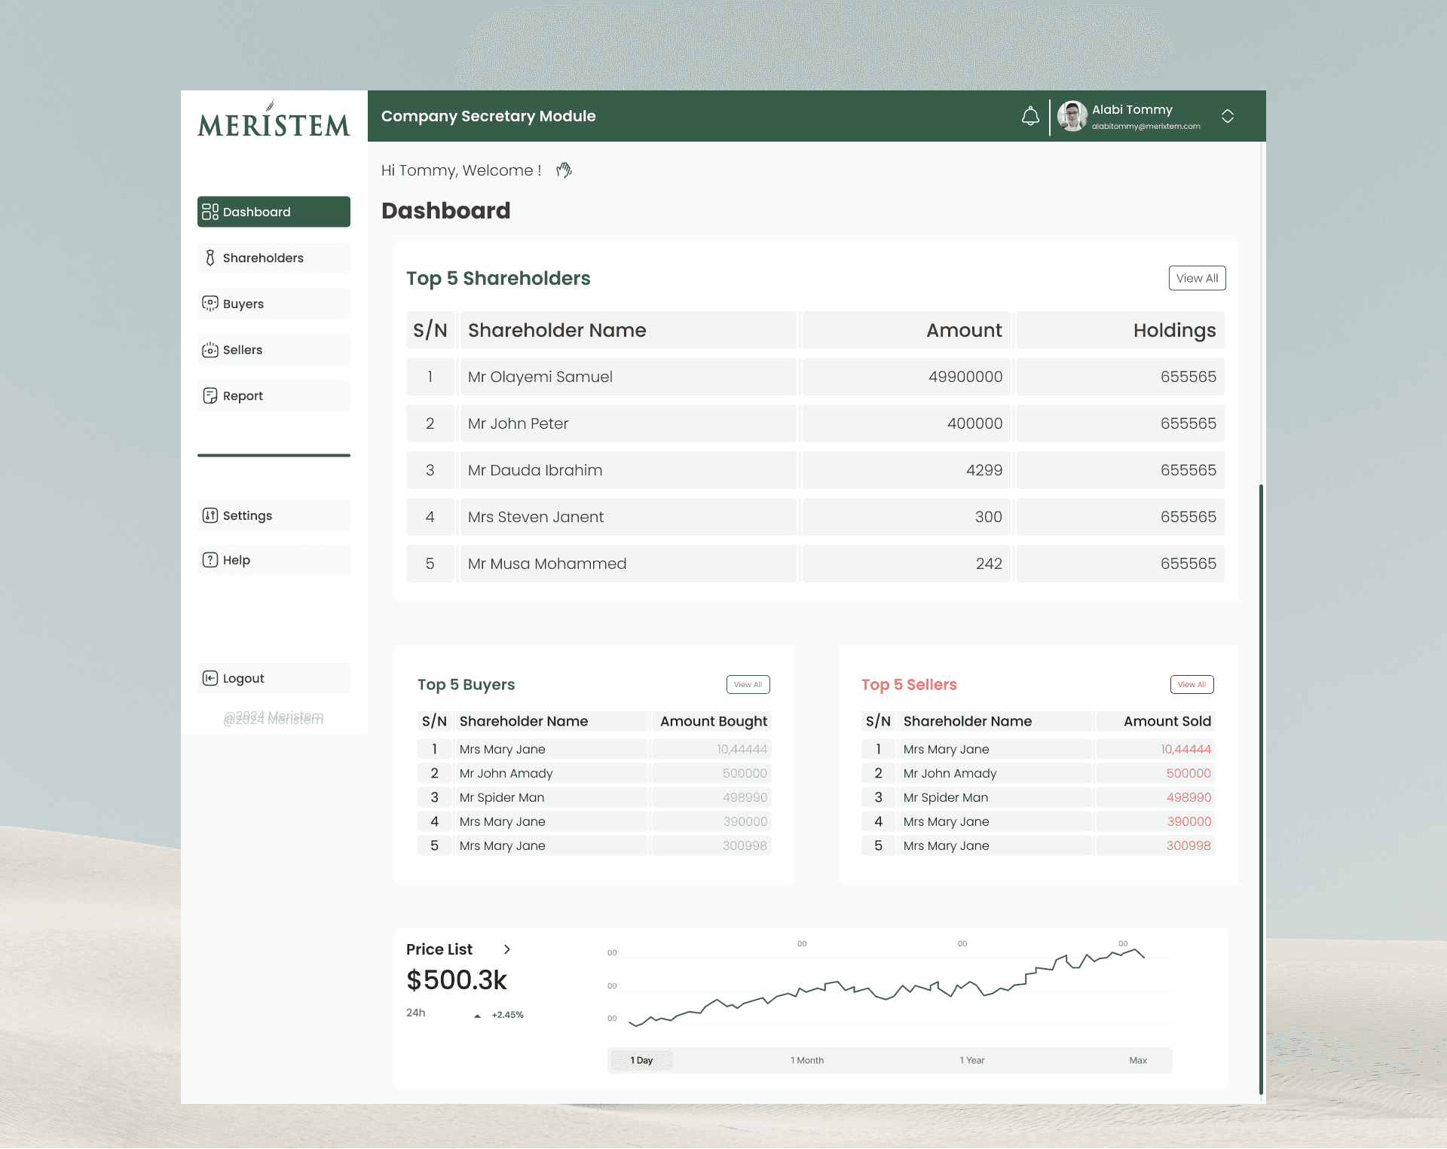This screenshot has height=1149, width=1447.
Task: Open the Help question mark icon
Action: (210, 560)
